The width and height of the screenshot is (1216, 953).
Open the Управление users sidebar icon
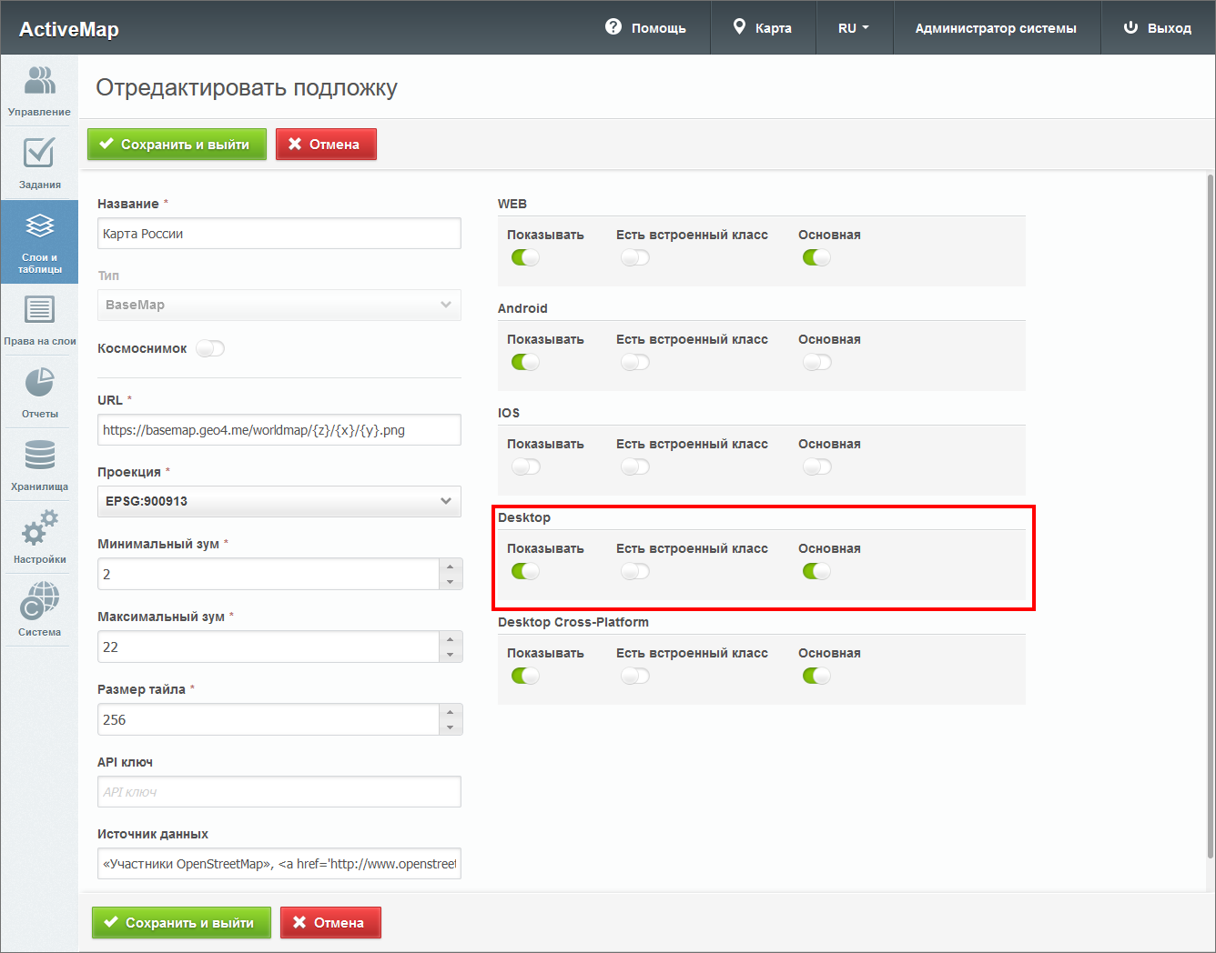point(39,82)
